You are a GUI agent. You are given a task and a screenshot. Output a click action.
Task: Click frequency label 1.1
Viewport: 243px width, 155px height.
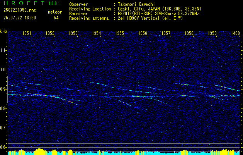[x=3, y=50]
